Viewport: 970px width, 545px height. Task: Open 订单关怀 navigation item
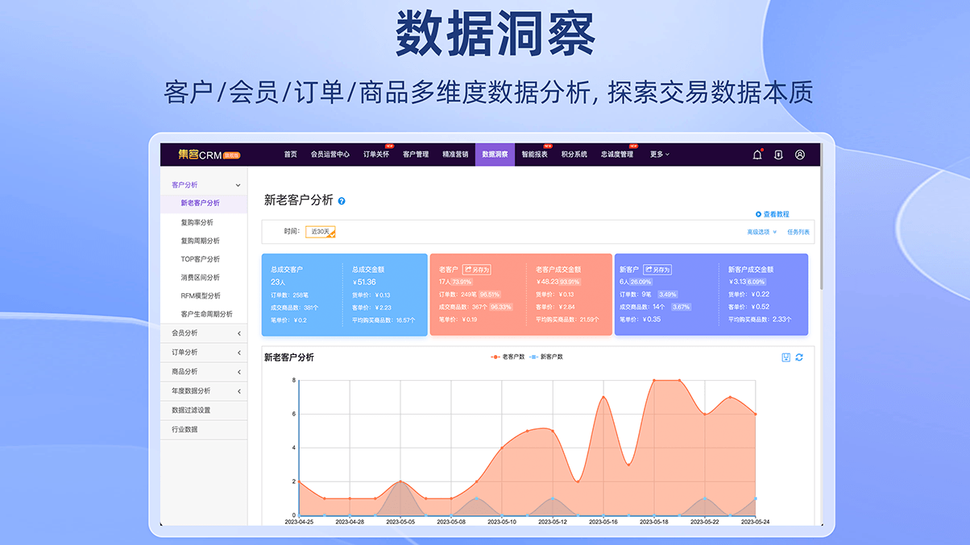point(376,155)
